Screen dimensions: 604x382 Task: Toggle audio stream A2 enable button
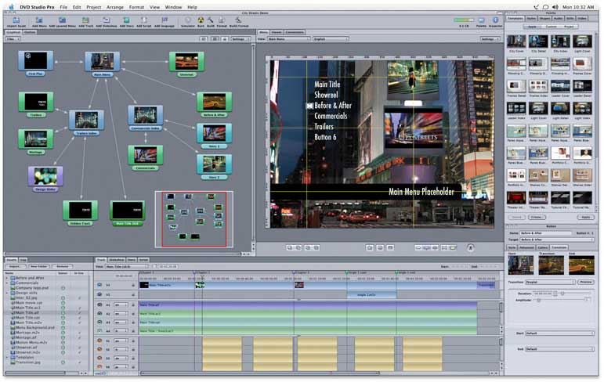pyautogui.click(x=99, y=313)
